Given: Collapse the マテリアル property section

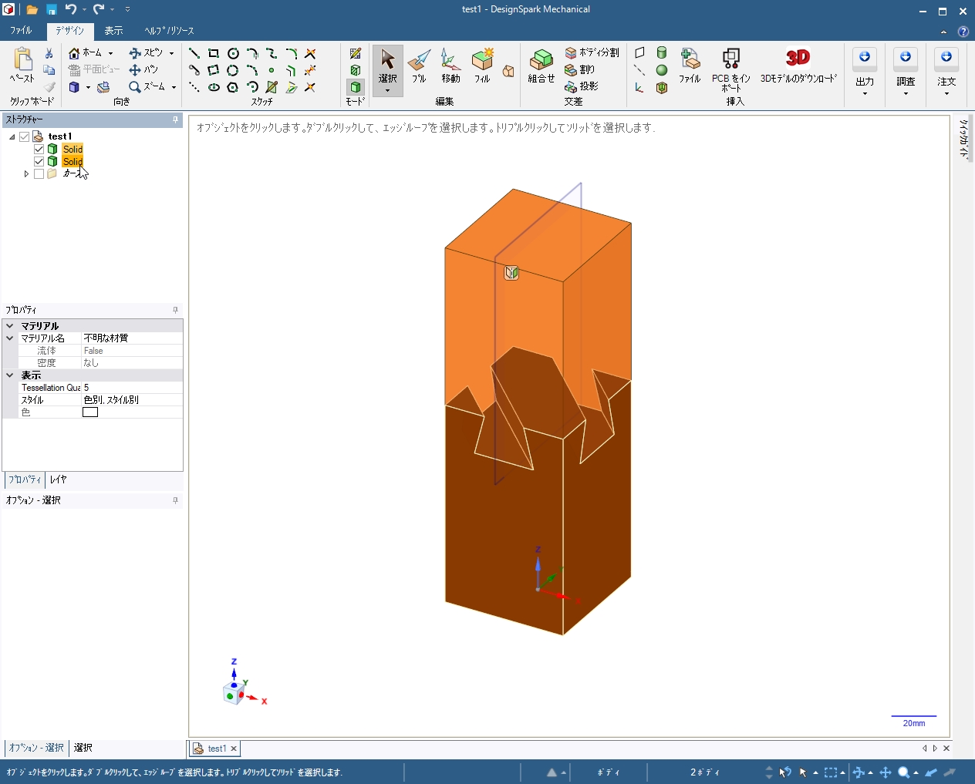Looking at the screenshot, I should pyautogui.click(x=10, y=326).
